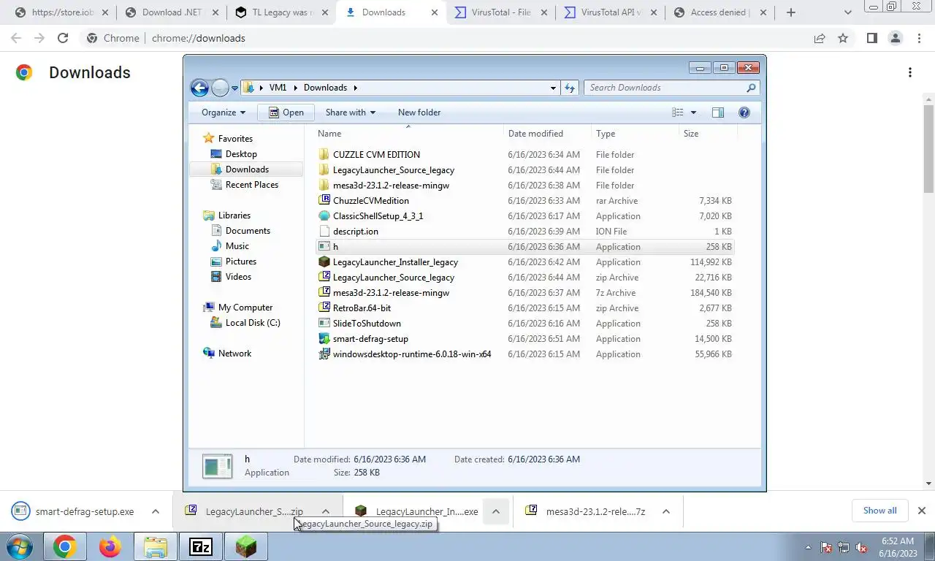Select the CUZZLE CVM EDITION folder icon
935x561 pixels.
[324, 155]
